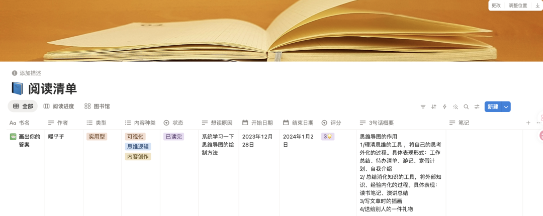Click the 3 star rating tag
This screenshot has width=543, height=216.
point(328,137)
